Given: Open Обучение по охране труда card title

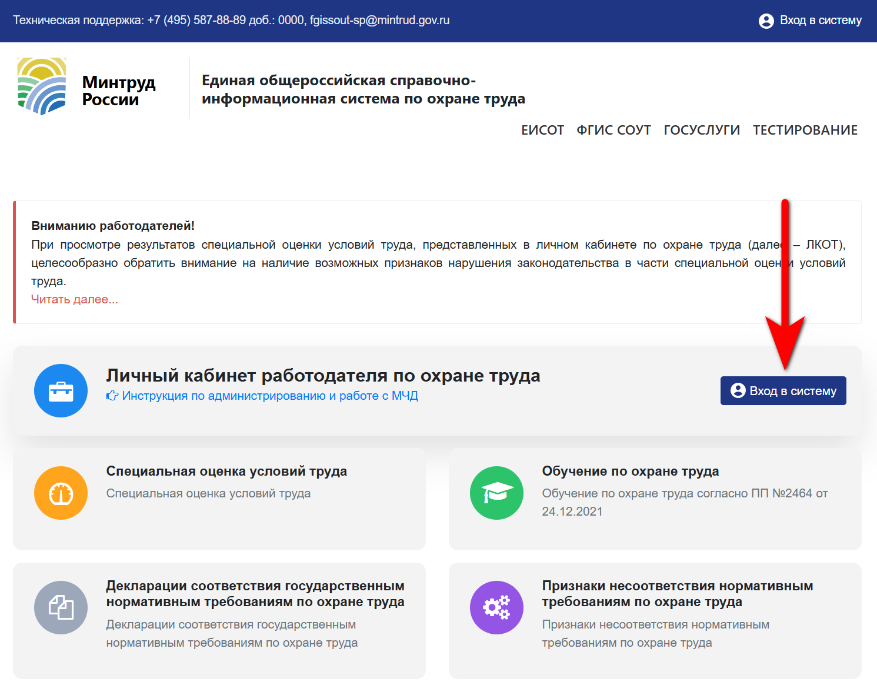Looking at the screenshot, I should 631,471.
